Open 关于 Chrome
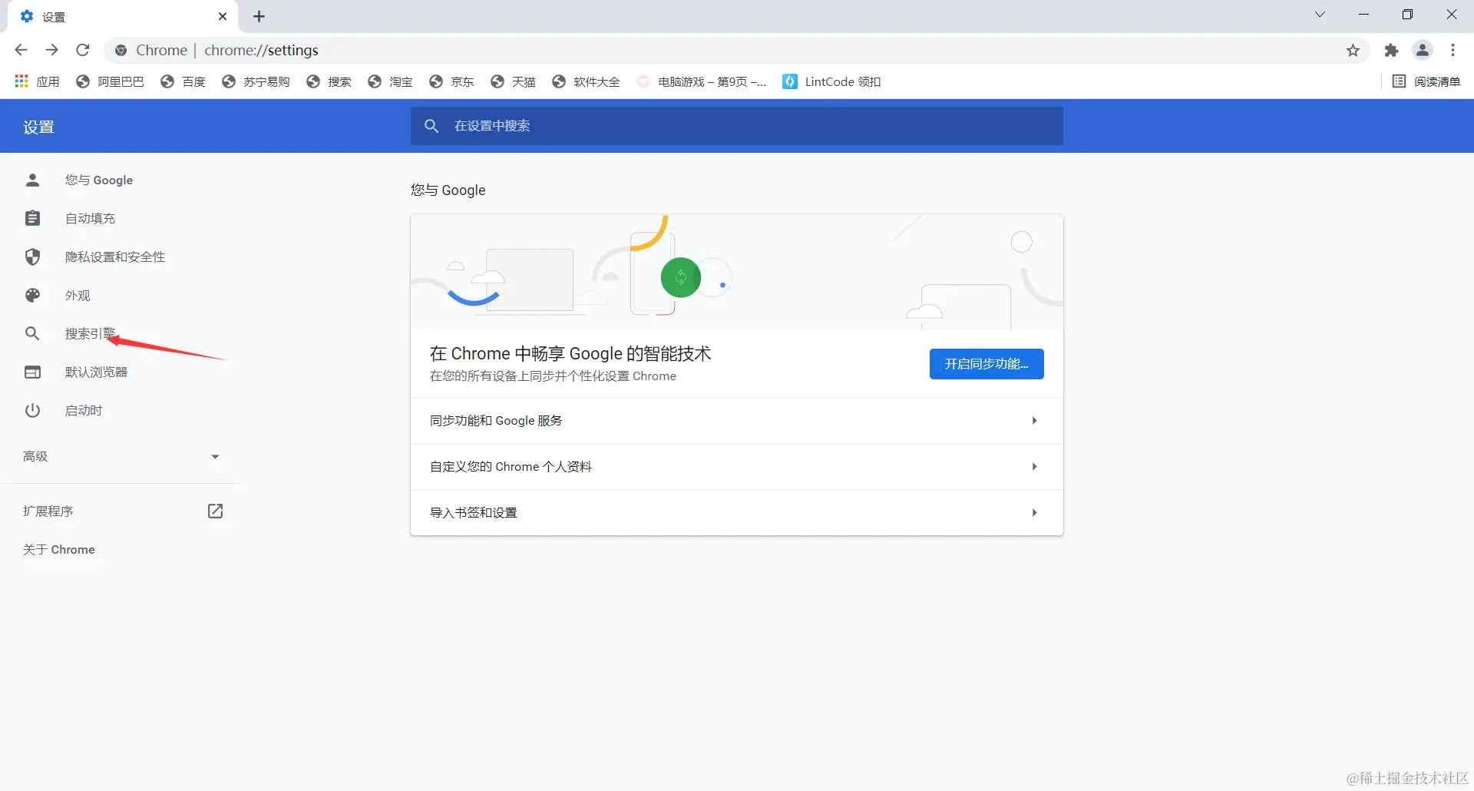1474x791 pixels. [58, 549]
